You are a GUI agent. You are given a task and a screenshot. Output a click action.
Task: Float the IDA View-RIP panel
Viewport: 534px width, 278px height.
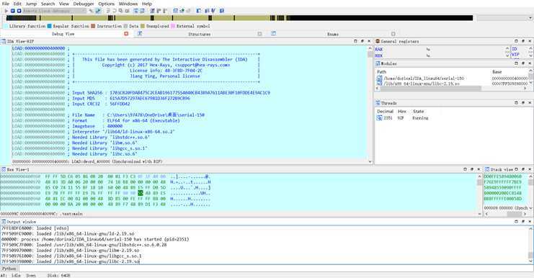click(362, 41)
